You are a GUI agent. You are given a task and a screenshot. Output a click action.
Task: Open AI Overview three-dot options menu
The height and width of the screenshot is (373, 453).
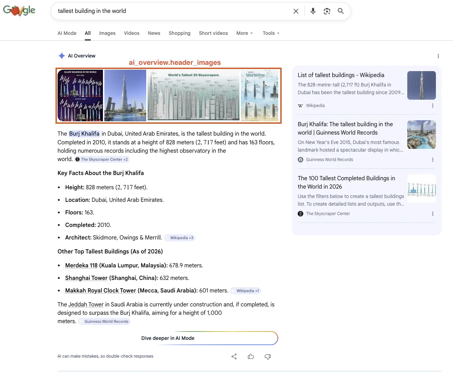click(x=438, y=56)
